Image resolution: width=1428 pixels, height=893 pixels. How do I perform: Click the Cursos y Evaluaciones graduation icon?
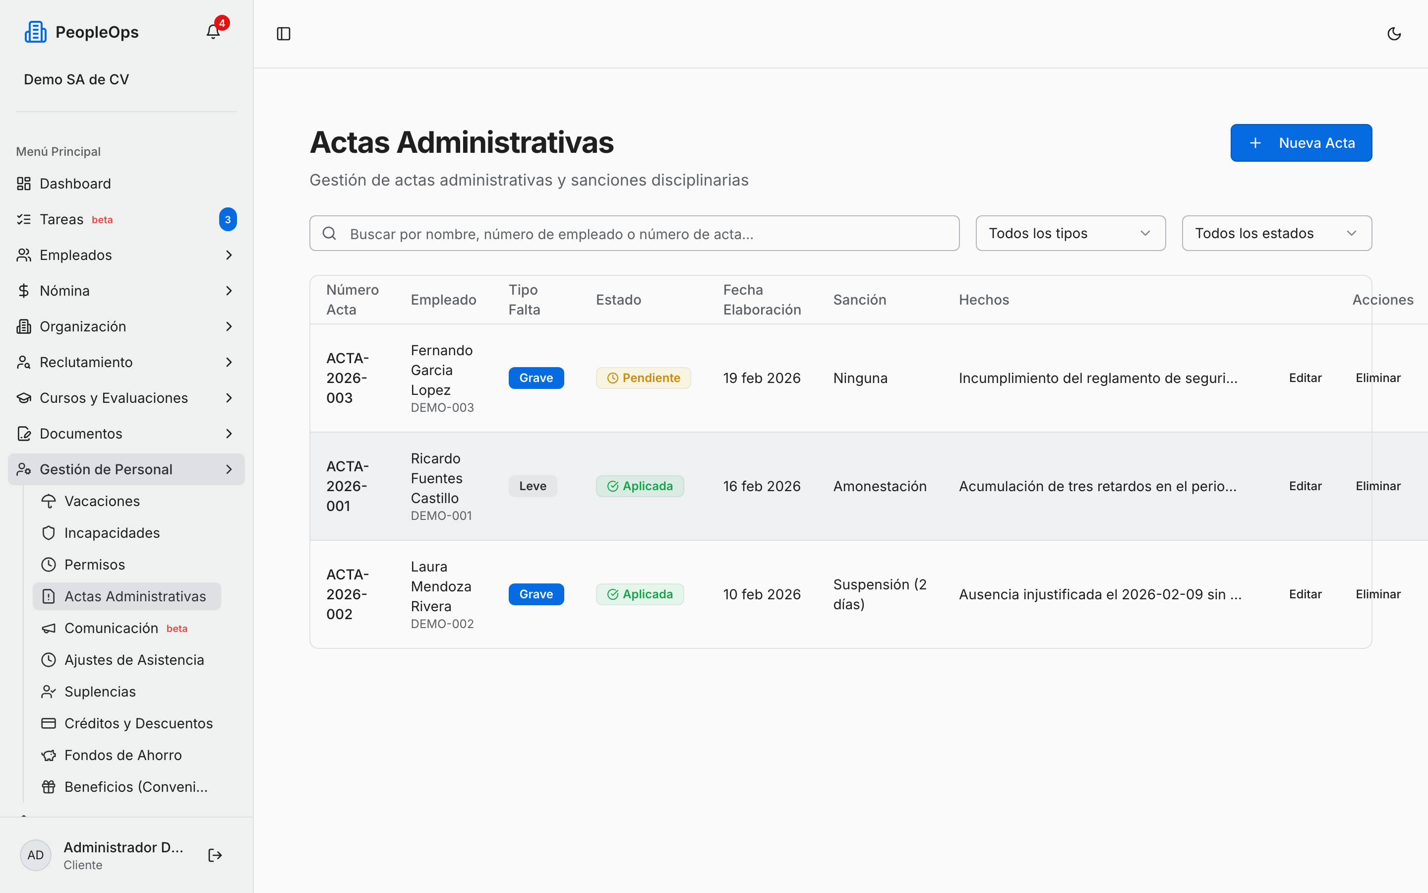point(24,398)
